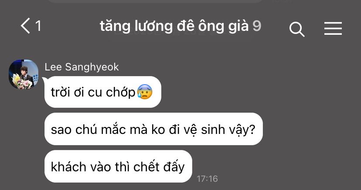Select the message trời ơi cu chớp
Viewport: 361px width, 190px height.
point(103,92)
